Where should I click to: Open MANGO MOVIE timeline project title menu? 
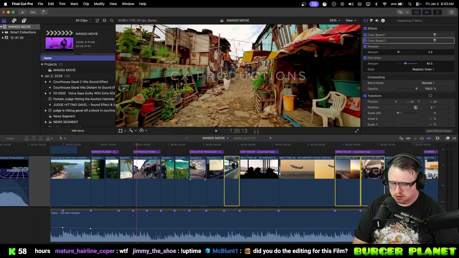click(216, 138)
